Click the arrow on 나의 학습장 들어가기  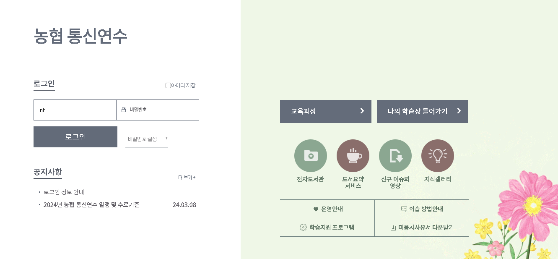coord(459,111)
